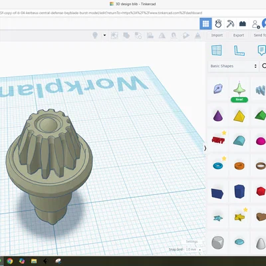This screenshot has height=266, width=266.
Task: Select the yellow Star shape
Action: [239, 217]
